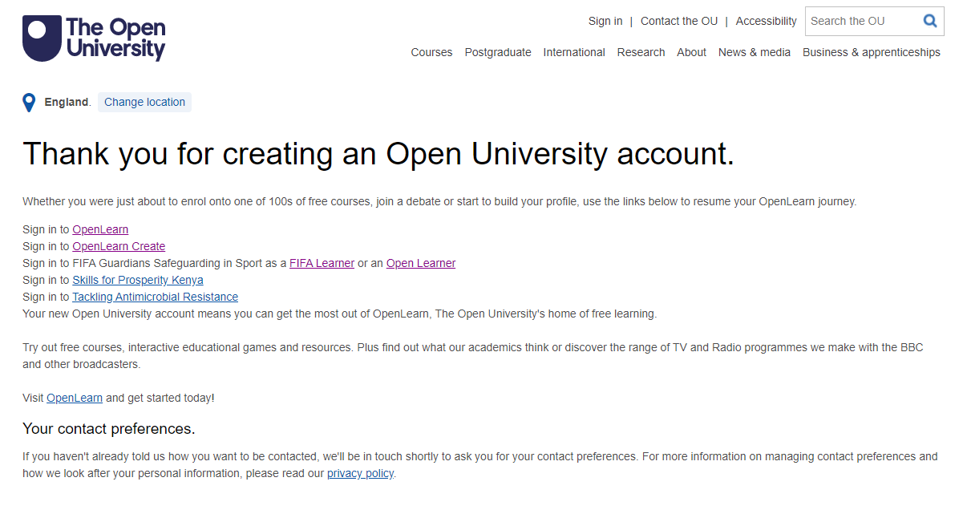This screenshot has height=518, width=967.
Task: Open the About menu
Action: pos(691,52)
